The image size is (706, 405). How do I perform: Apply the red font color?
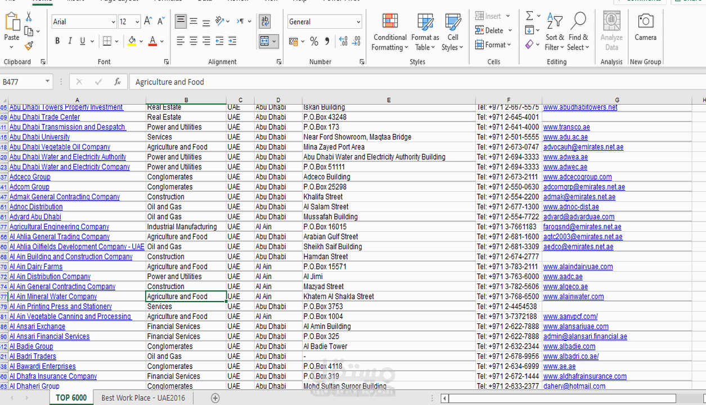click(x=152, y=41)
